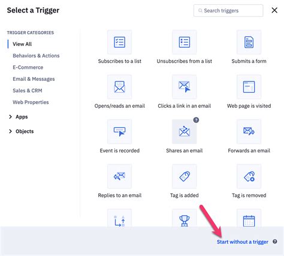The image size is (284, 256).
Task: Click the Search triggers input field
Action: click(x=228, y=11)
